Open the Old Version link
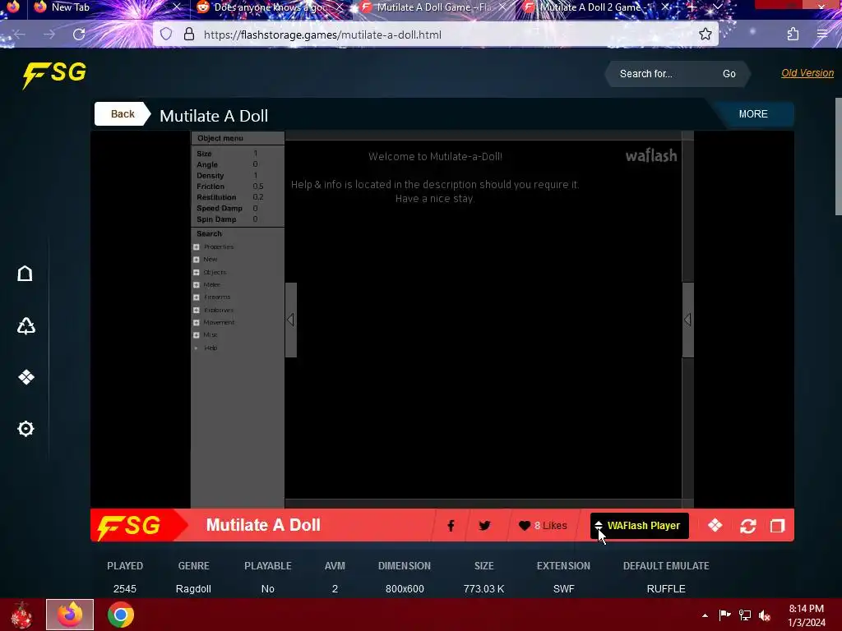The height and width of the screenshot is (631, 842). tap(807, 73)
